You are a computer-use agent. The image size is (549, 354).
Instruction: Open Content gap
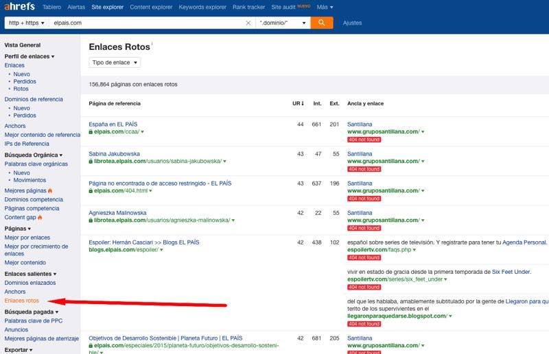pyautogui.click(x=21, y=217)
